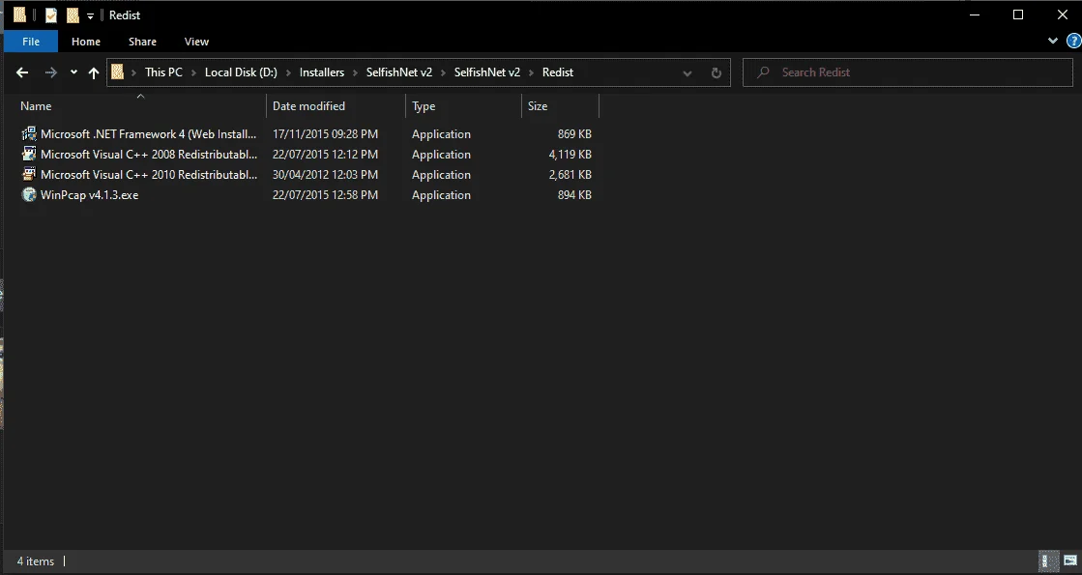Select Microsoft Visual C++ 2010 Redistributable name
Image resolution: width=1082 pixels, height=575 pixels.
[149, 175]
